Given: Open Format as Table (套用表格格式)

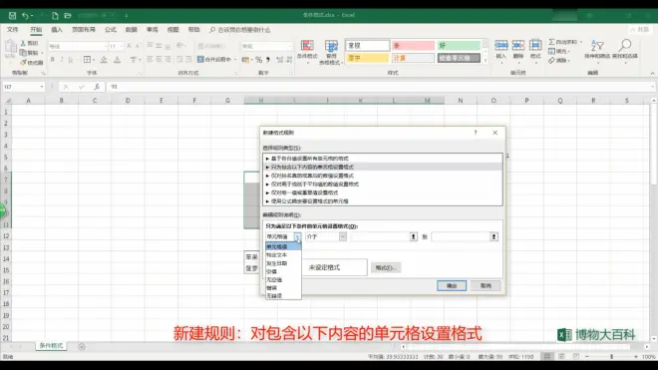Looking at the screenshot, I should tap(331, 52).
